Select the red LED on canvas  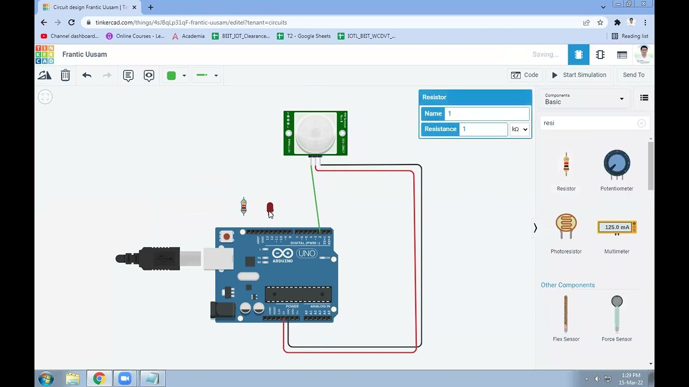(x=270, y=209)
